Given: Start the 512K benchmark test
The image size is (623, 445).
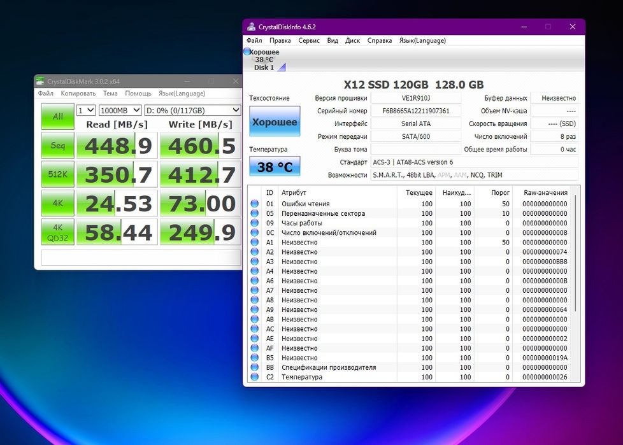Looking at the screenshot, I should (x=57, y=174).
